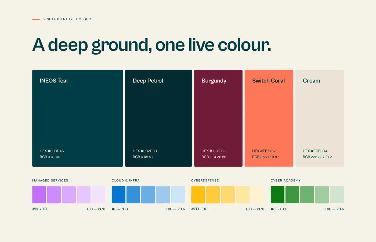
Task: Click the RGB 0 45 51 value
Action: coord(143,157)
